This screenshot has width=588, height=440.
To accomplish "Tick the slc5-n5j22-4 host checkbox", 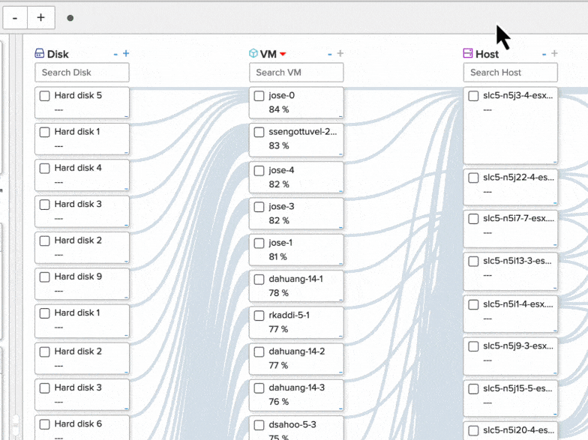I will point(474,178).
